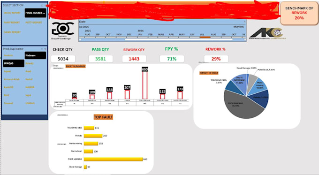Click the 158 bar in Fault Summary chart
The image size is (319, 175).
click(x=109, y=96)
